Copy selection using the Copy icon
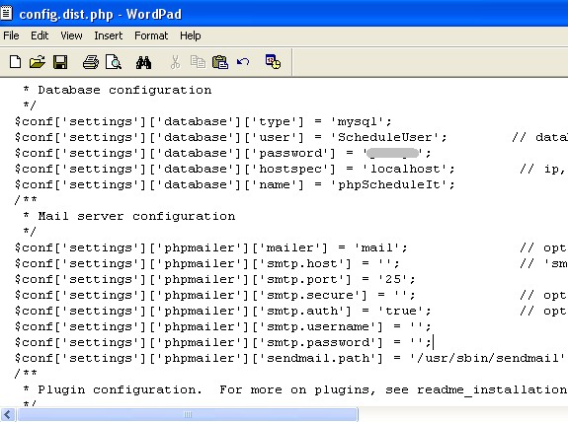The width and height of the screenshot is (568, 422). tap(198, 62)
